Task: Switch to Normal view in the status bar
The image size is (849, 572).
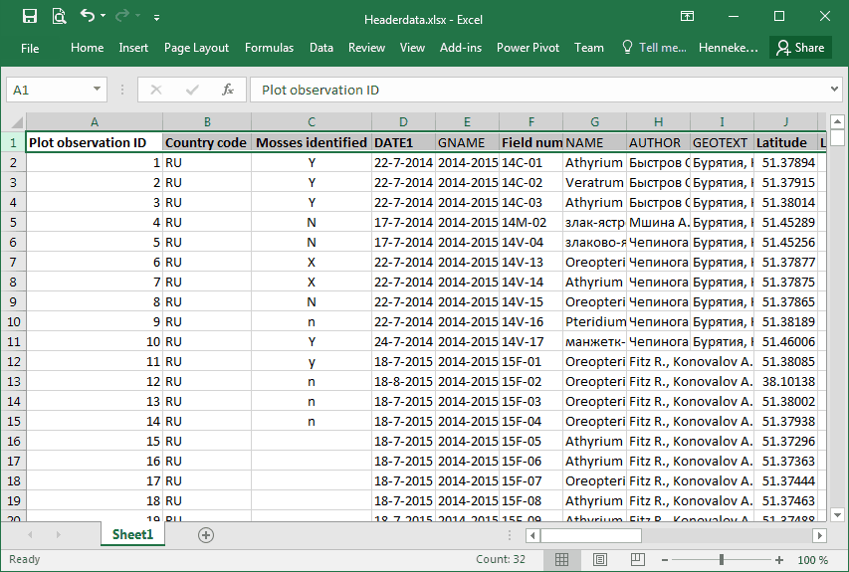Action: point(561,559)
